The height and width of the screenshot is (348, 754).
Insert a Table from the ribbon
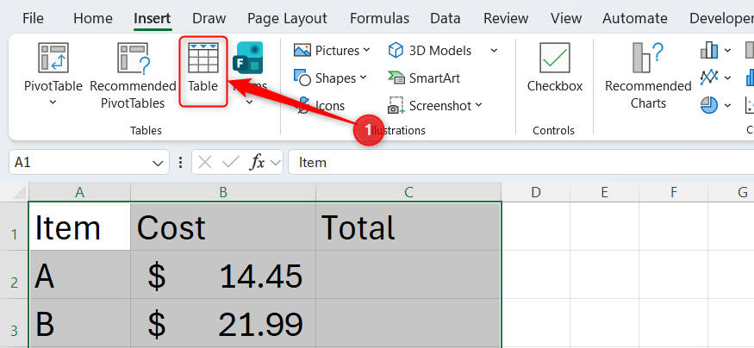[203, 71]
